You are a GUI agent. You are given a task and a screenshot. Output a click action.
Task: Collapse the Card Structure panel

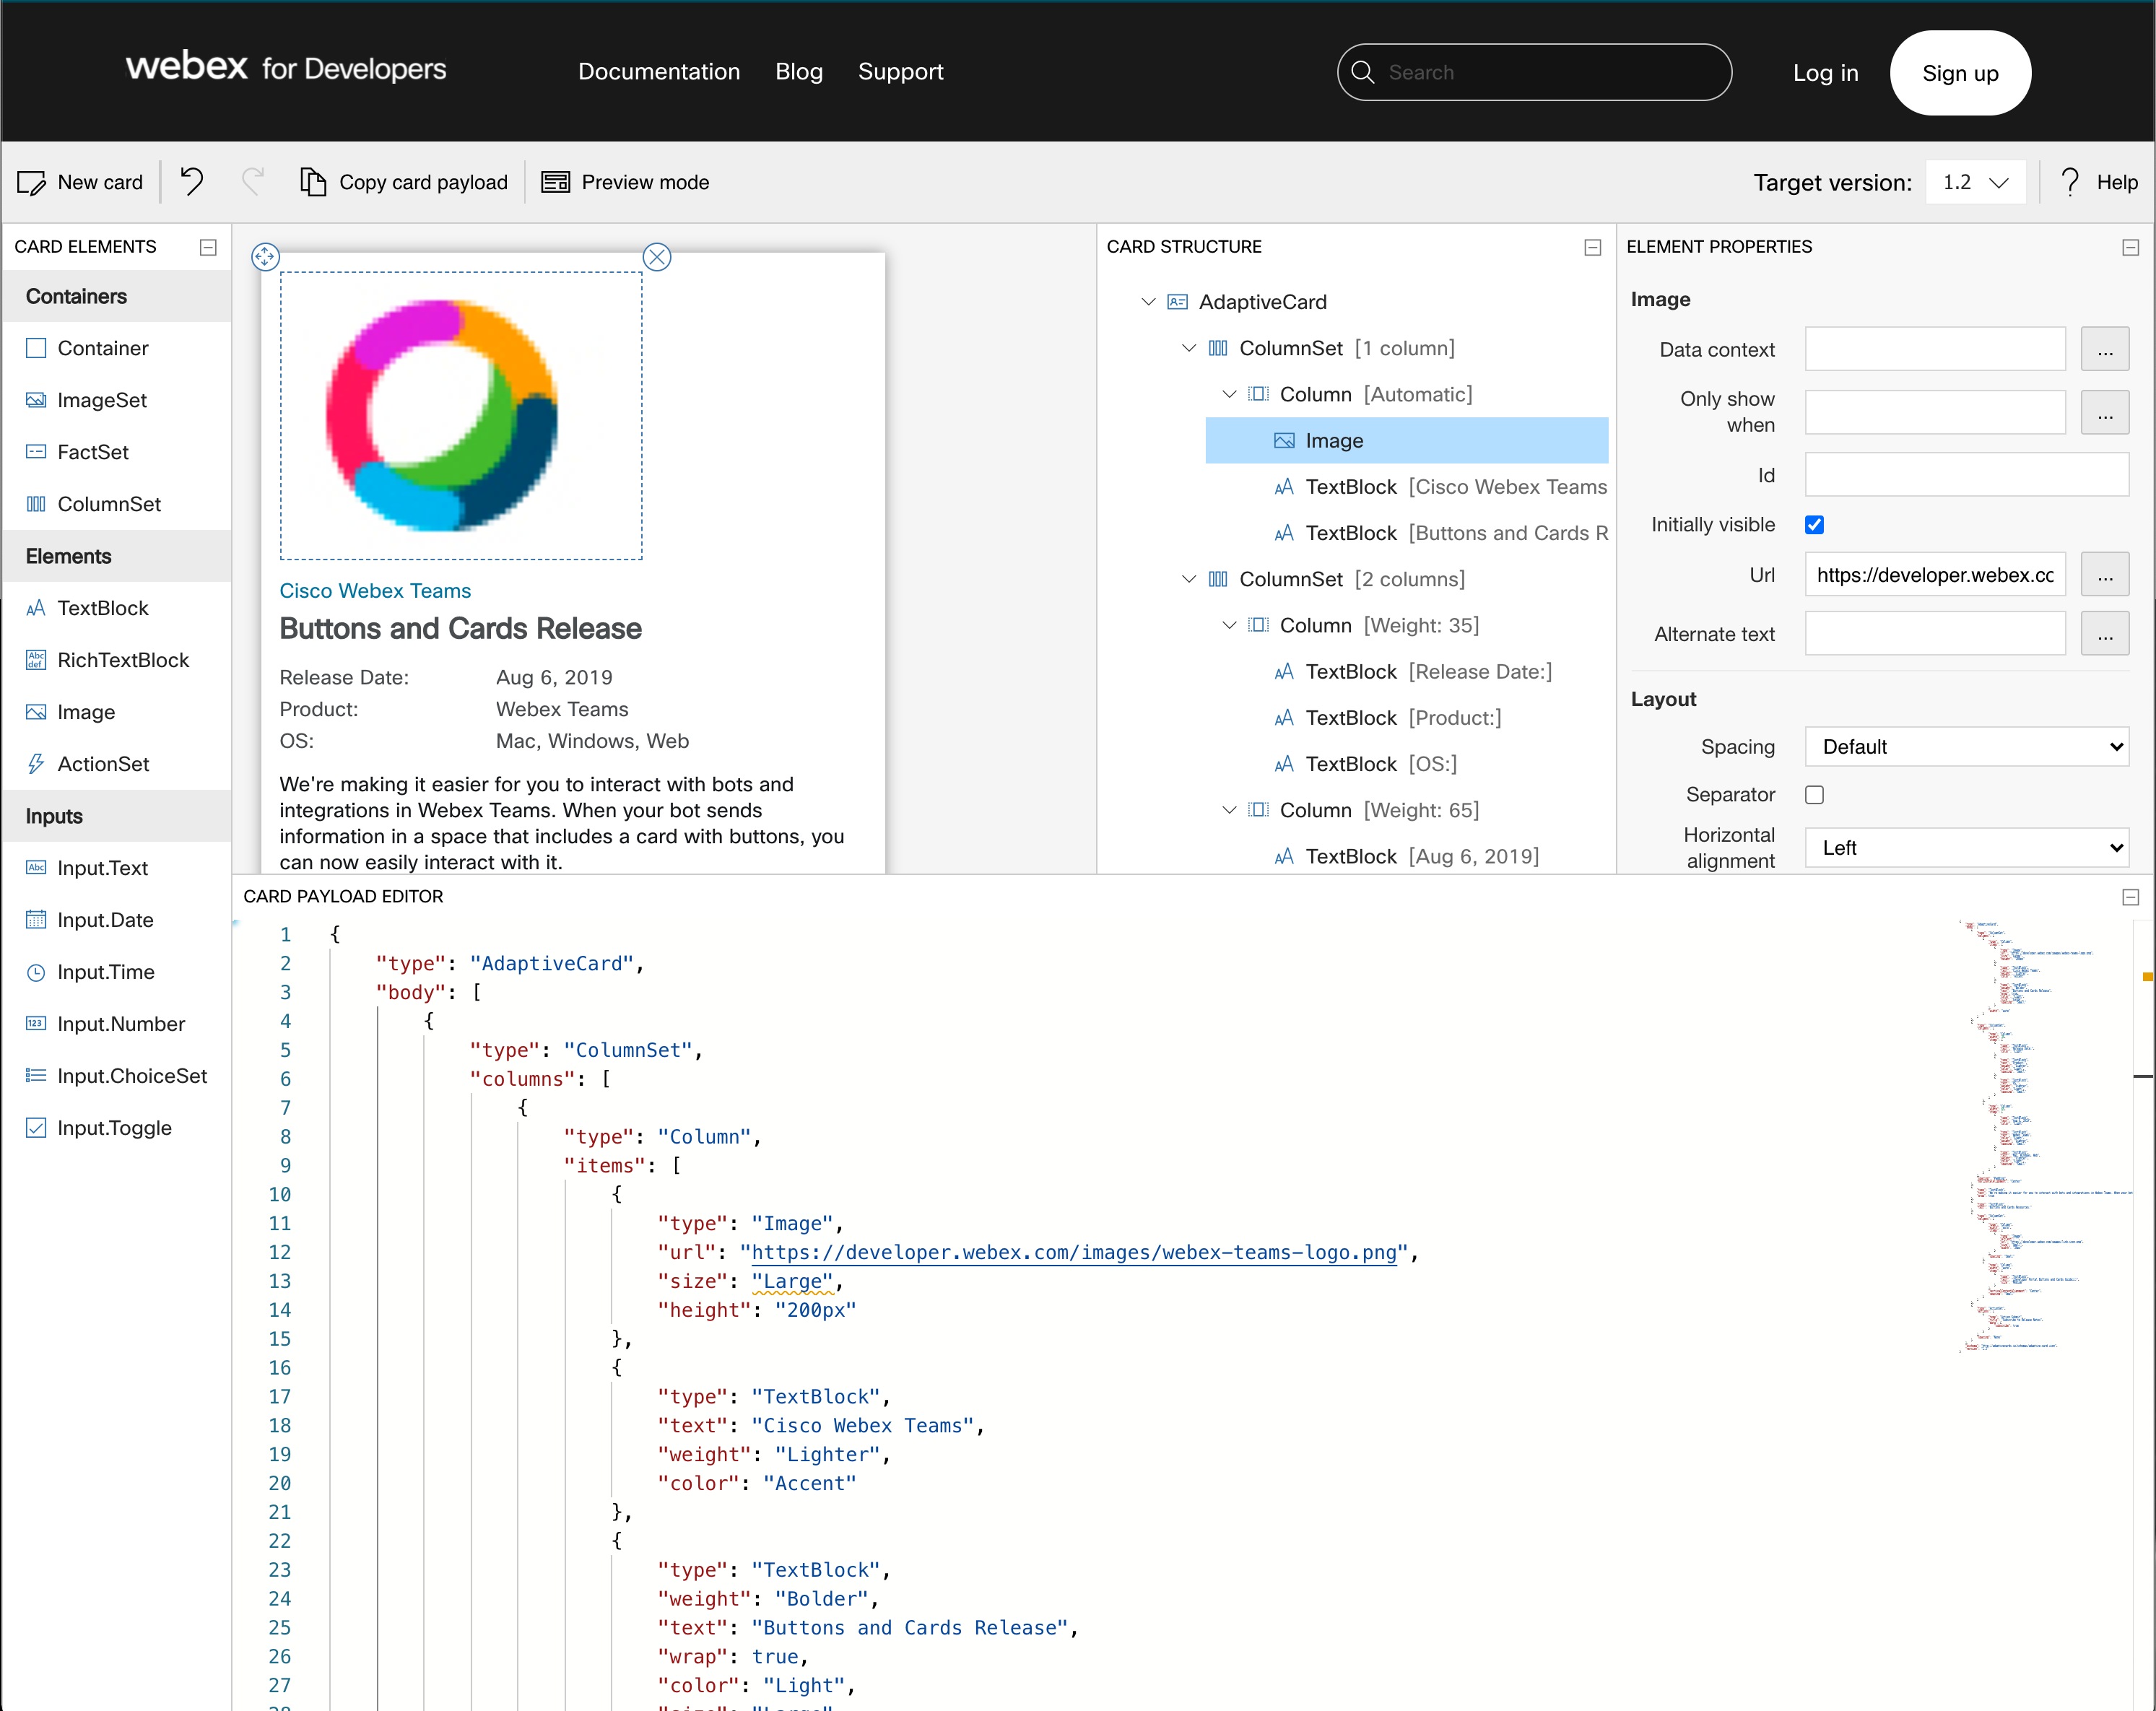(x=1593, y=247)
